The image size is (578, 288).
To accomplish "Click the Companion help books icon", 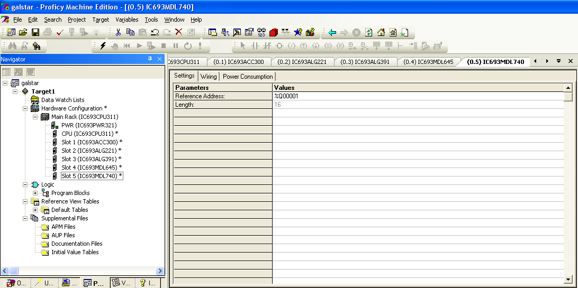I will click(310, 32).
